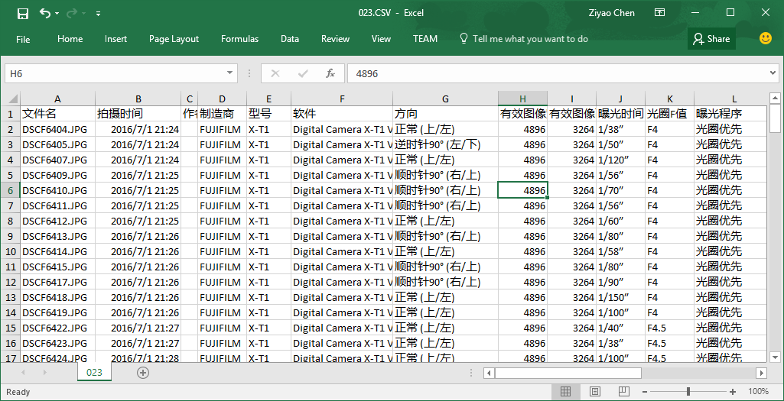Viewport: 784px width, 401px height.
Task: Open the Page Layout tab
Action: pyautogui.click(x=174, y=39)
